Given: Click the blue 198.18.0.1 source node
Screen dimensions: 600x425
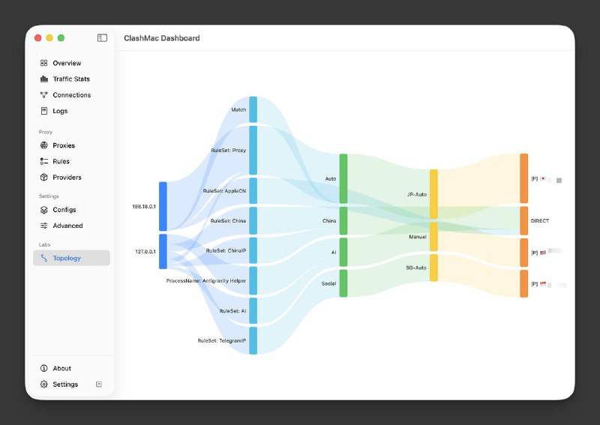Looking at the screenshot, I should click(163, 205).
